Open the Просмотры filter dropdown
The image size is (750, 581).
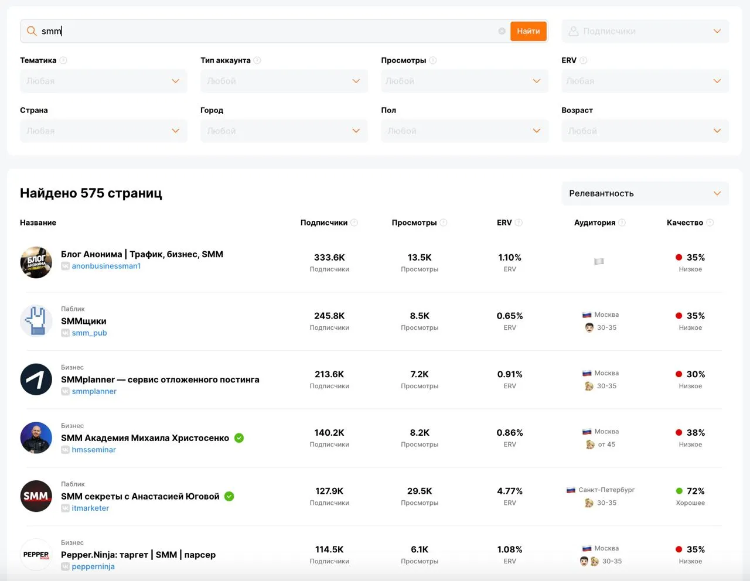tap(465, 81)
